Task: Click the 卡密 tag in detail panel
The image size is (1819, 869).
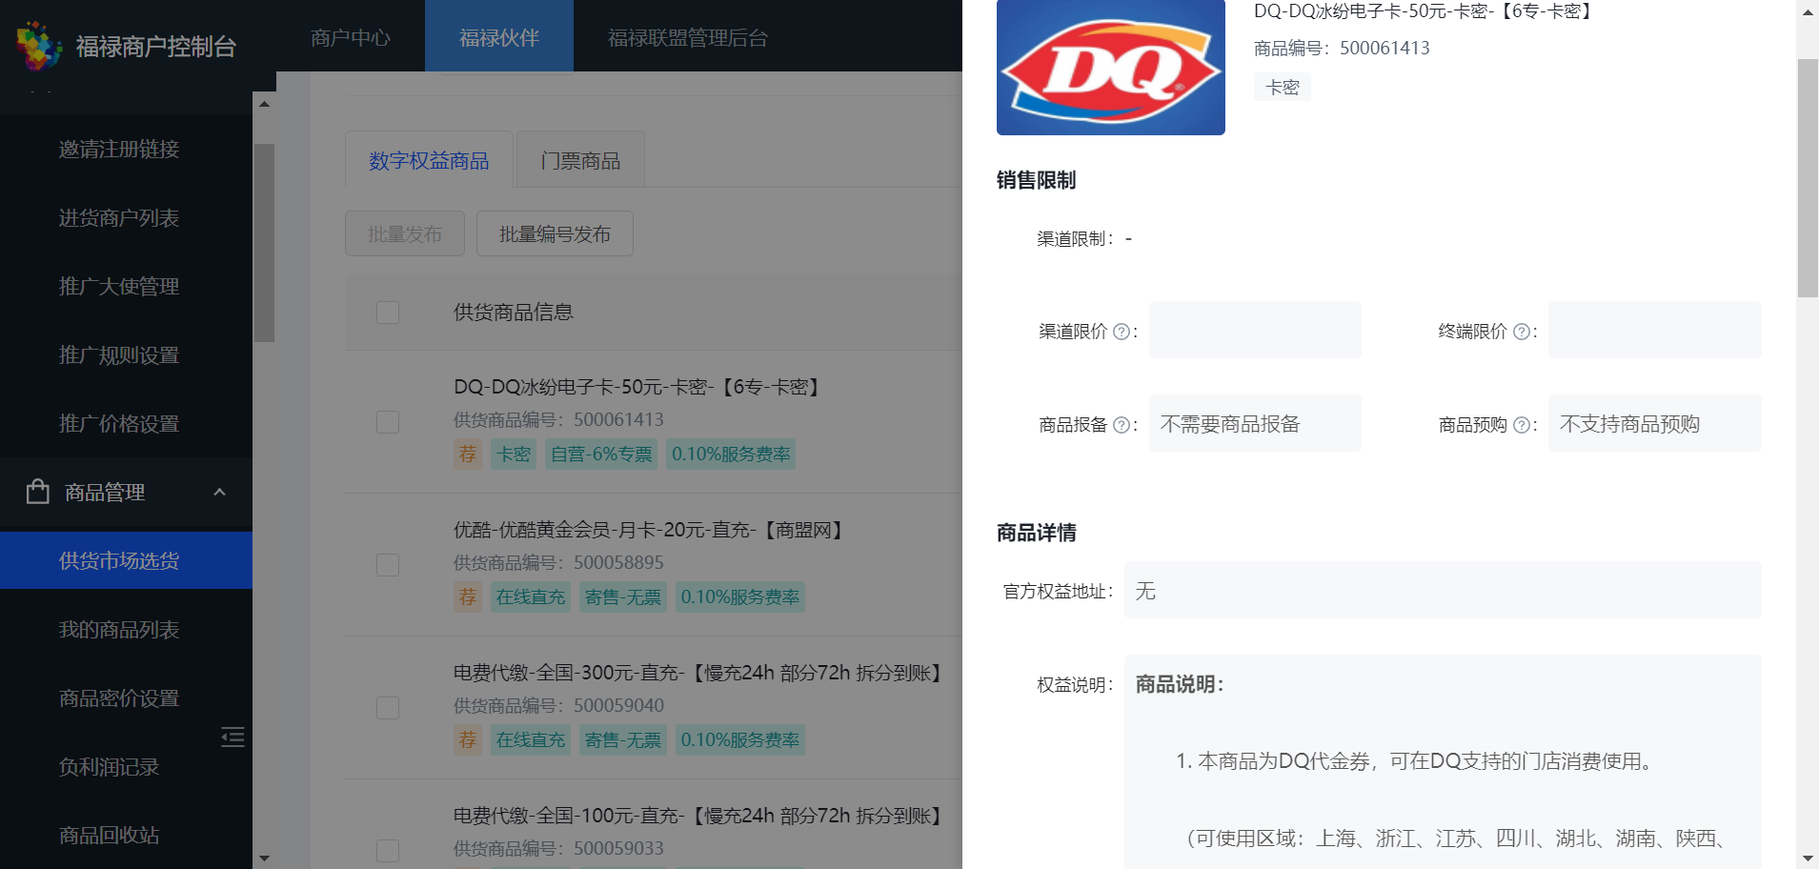Action: (1283, 87)
